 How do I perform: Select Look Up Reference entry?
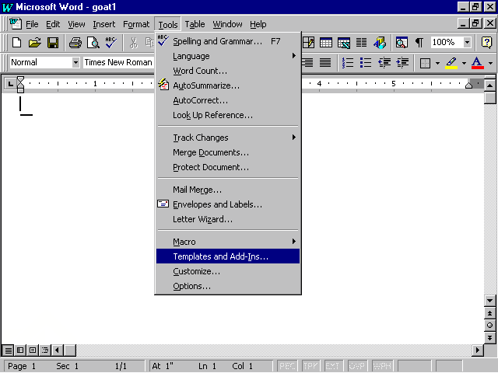[x=228, y=115]
